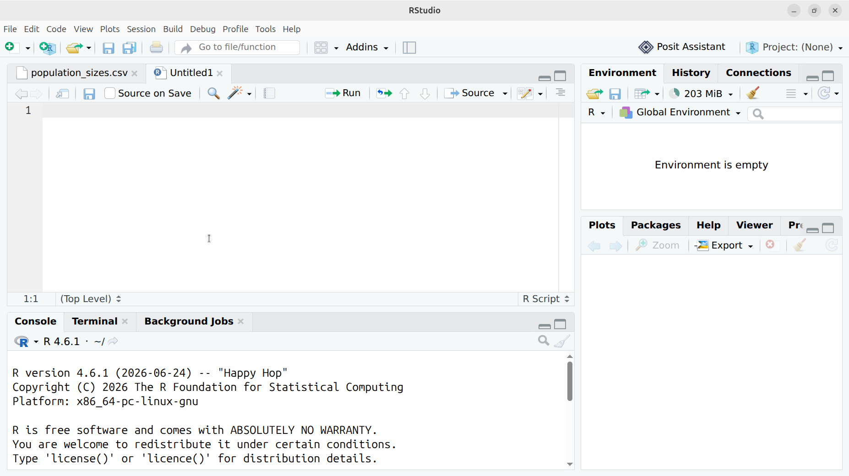
Task: Open the R Script file type selector
Action: point(546,299)
